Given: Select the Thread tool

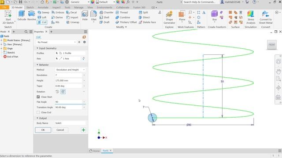Looking at the screenshot, I should 122,12.
